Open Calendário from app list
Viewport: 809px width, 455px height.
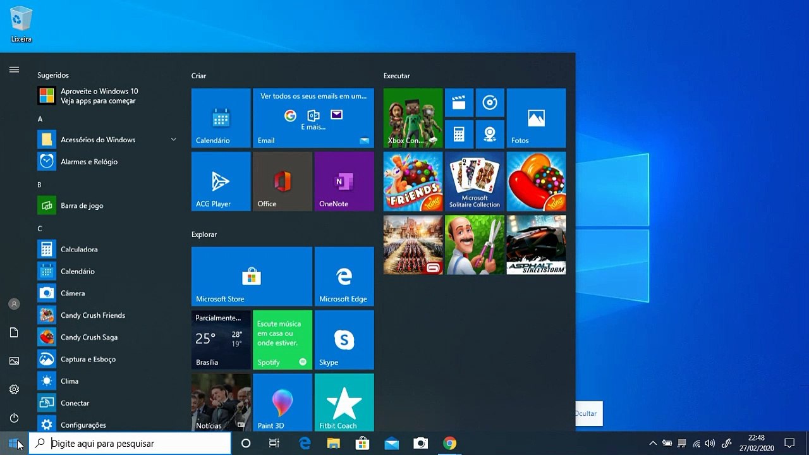pyautogui.click(x=107, y=271)
